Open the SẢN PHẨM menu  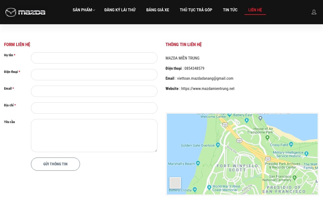82,10
